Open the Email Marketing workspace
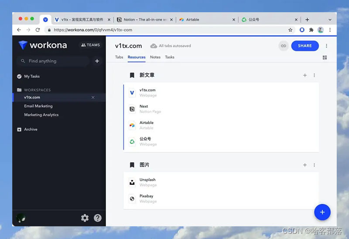 click(x=38, y=106)
